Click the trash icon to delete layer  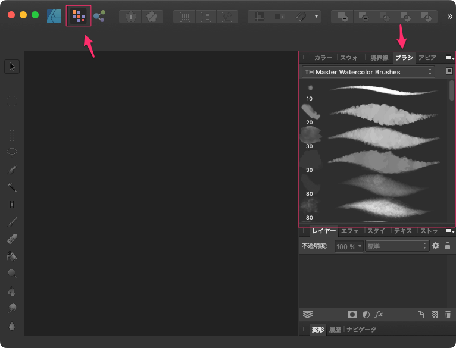click(x=448, y=315)
